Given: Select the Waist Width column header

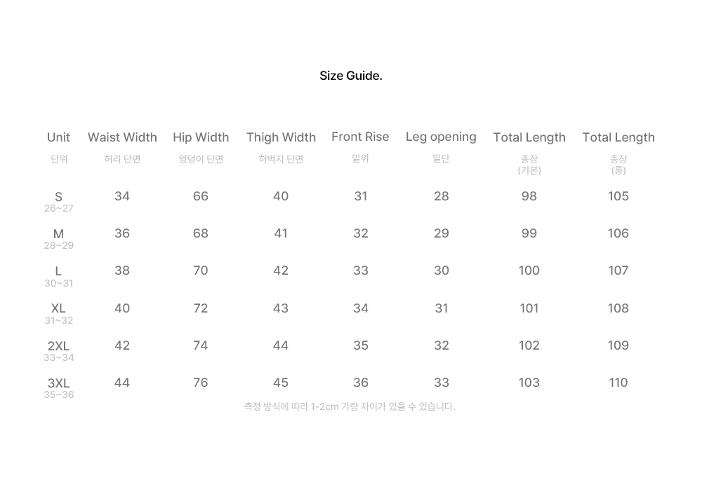Looking at the screenshot, I should [x=122, y=137].
